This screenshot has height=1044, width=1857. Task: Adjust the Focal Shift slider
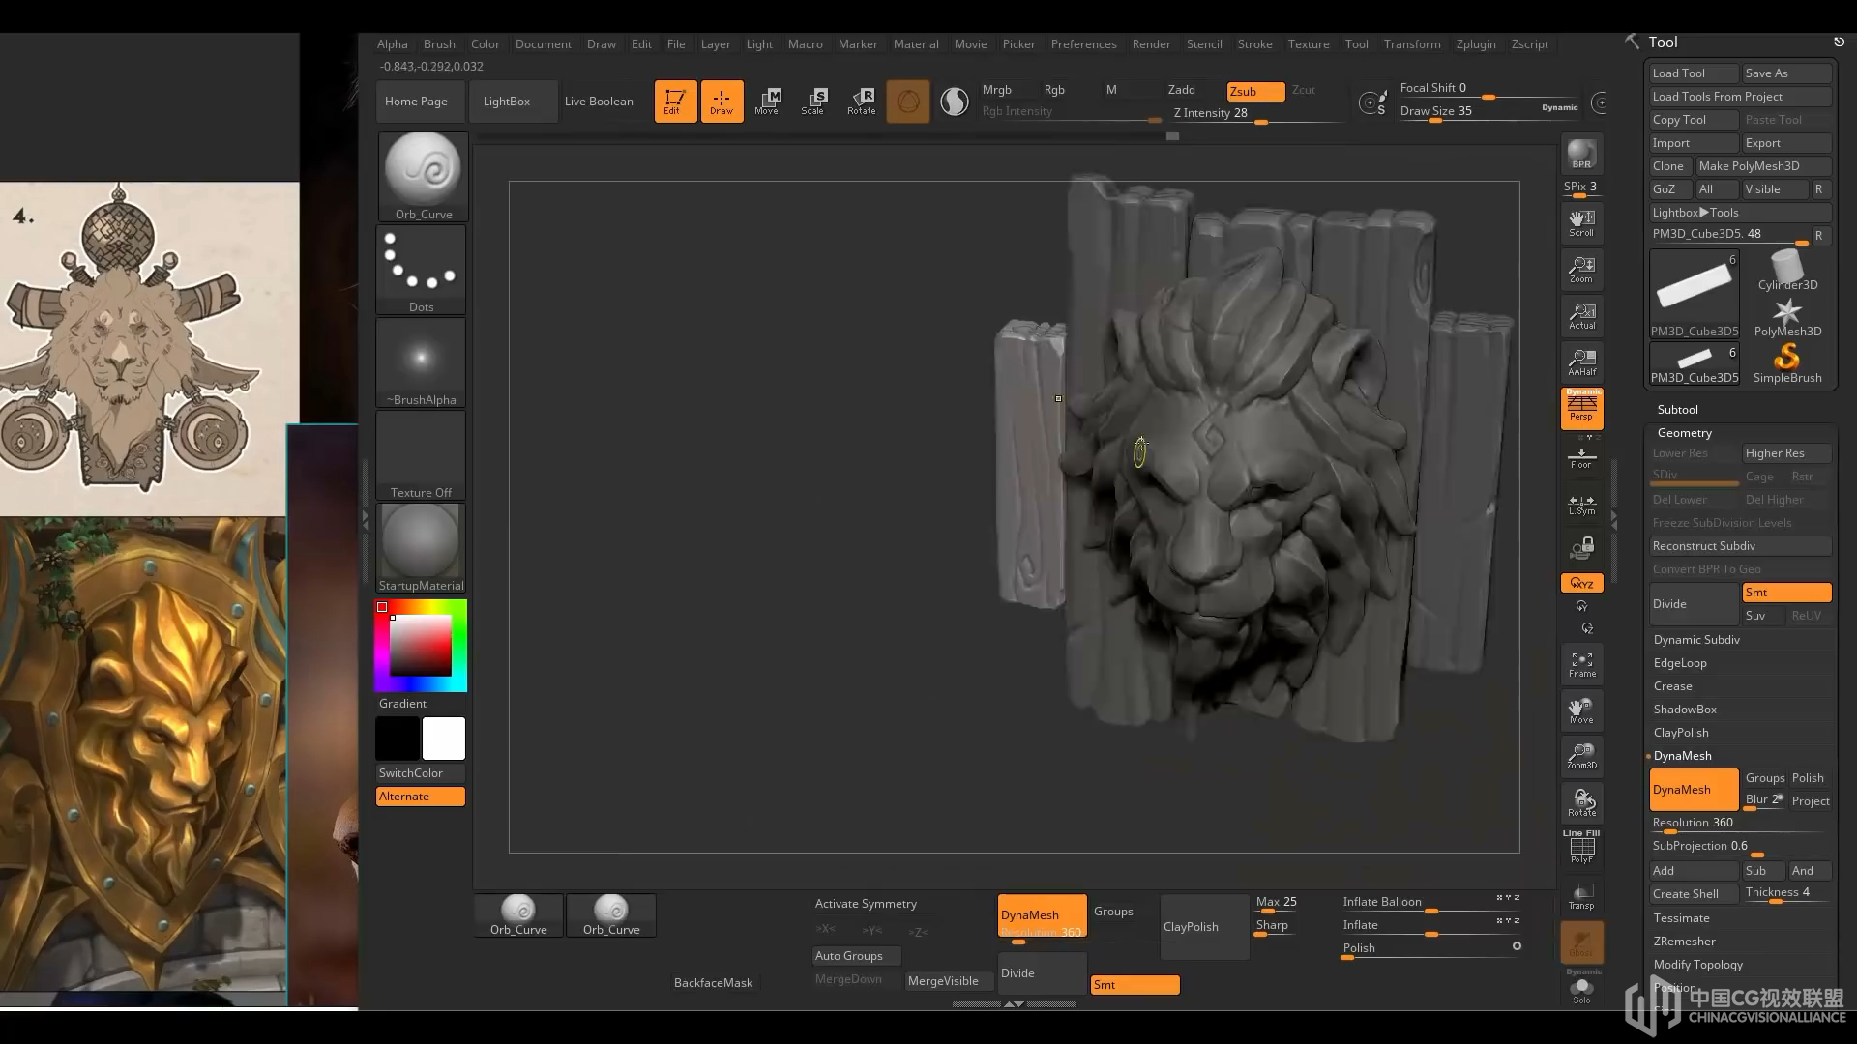click(x=1489, y=89)
